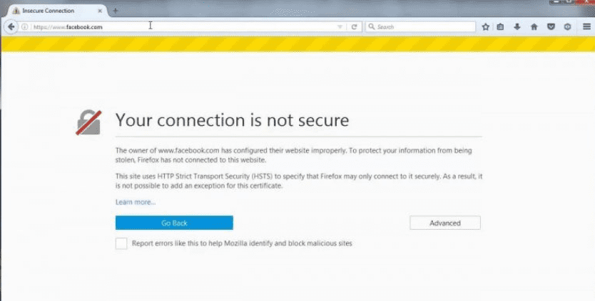Click the round toolbar icon beside the menu
595x301 pixels.
pos(568,27)
